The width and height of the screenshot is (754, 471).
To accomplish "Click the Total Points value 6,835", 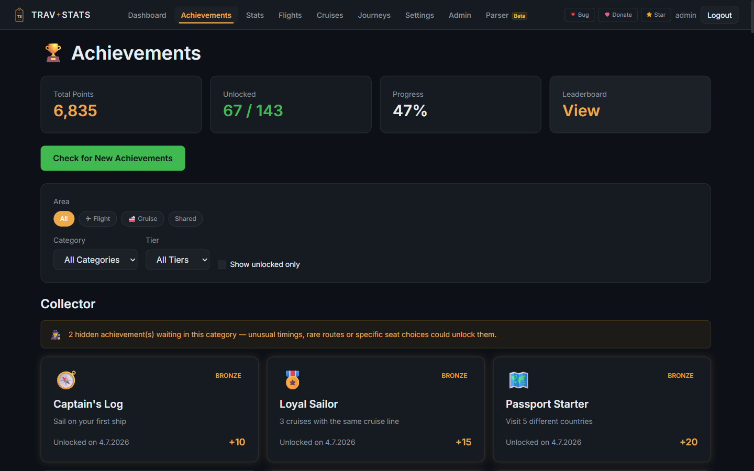I will tap(75, 111).
